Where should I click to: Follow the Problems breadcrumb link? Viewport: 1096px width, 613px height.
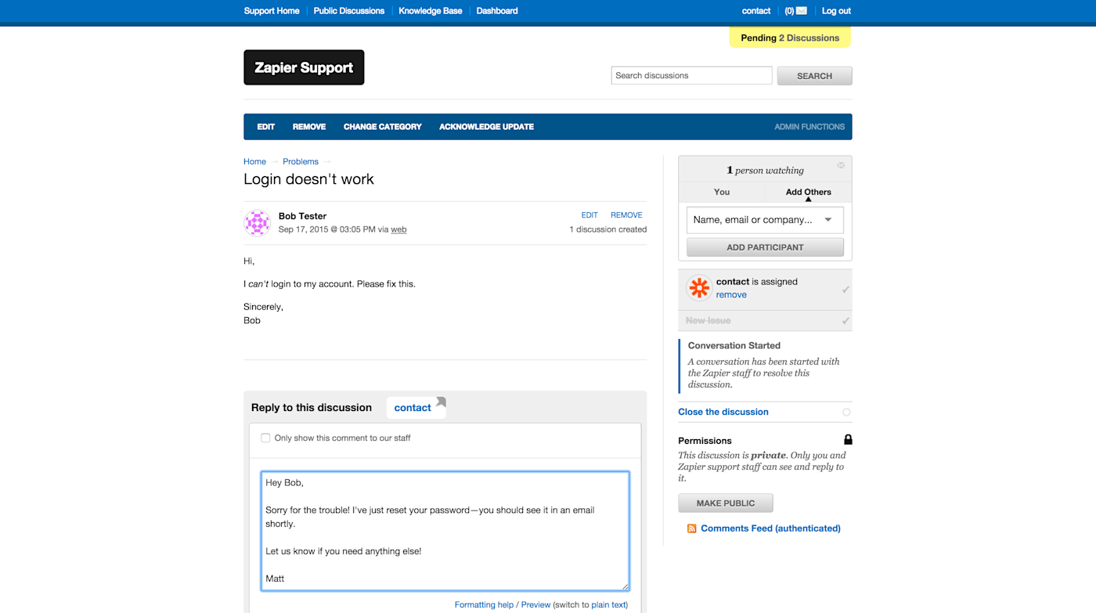(x=301, y=161)
